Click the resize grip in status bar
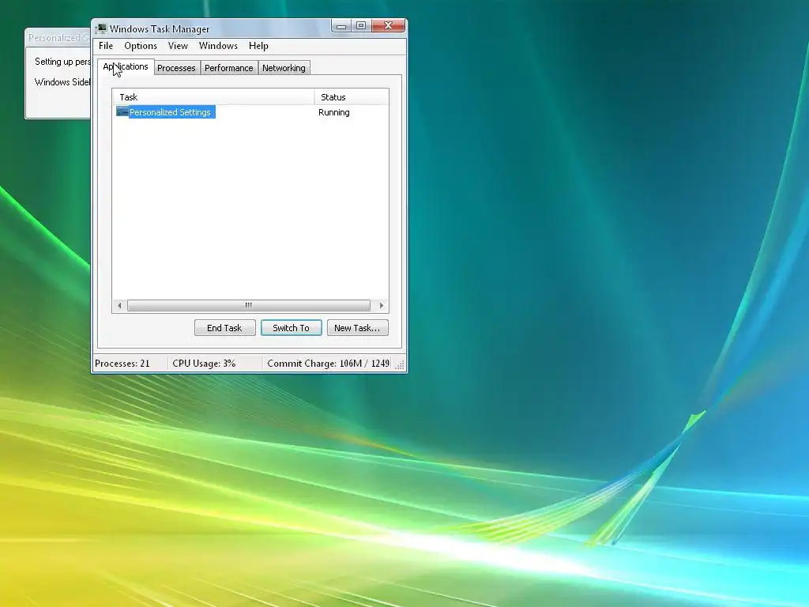Viewport: 809px width, 607px height. pyautogui.click(x=400, y=365)
